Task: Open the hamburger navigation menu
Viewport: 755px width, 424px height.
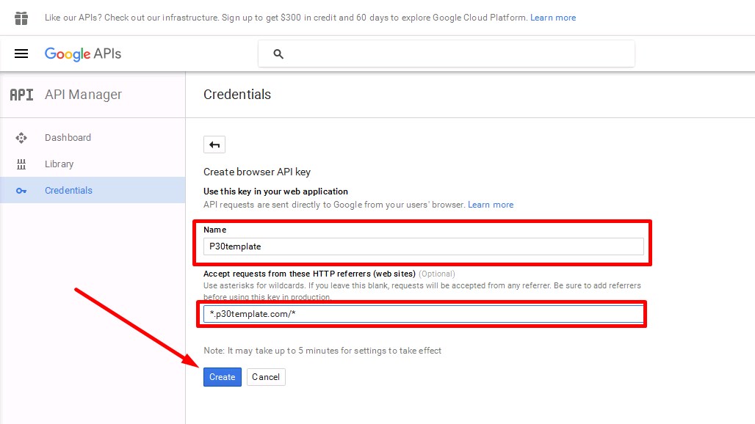Action: 21,54
